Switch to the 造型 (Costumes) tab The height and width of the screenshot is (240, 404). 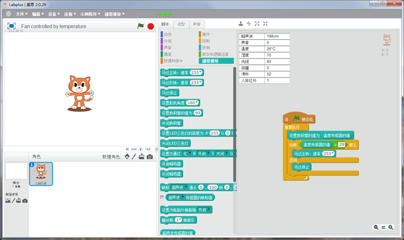tap(181, 24)
